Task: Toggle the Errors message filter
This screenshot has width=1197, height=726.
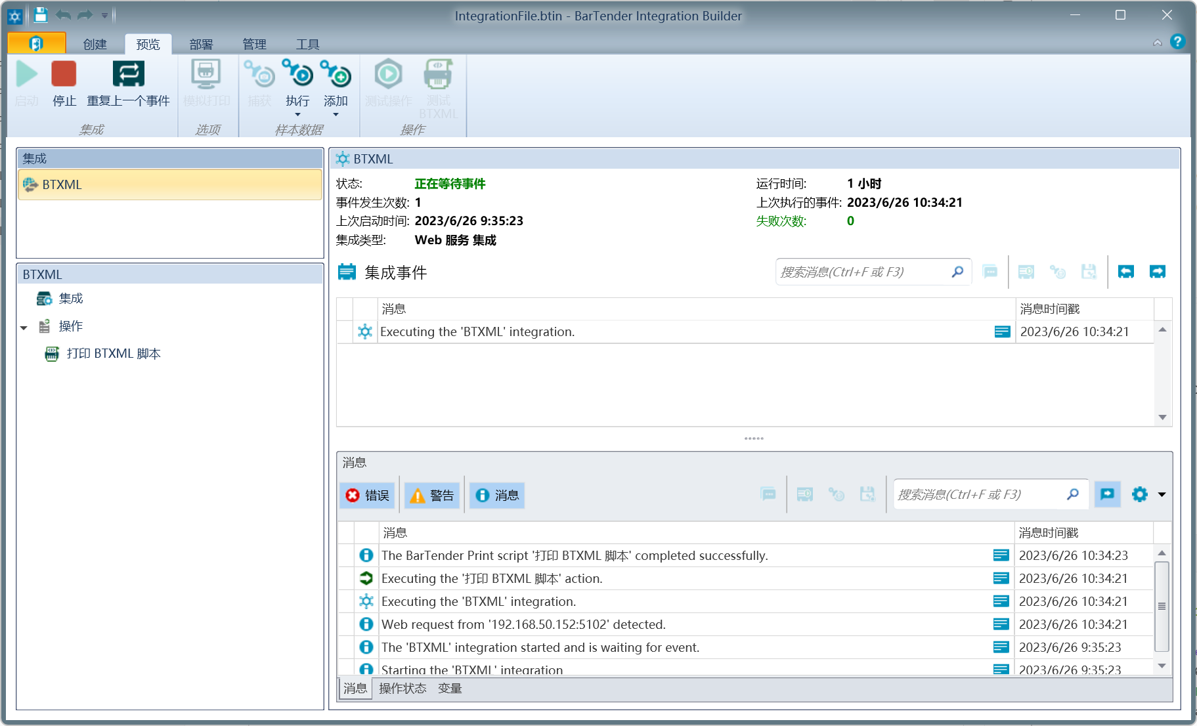Action: point(368,495)
